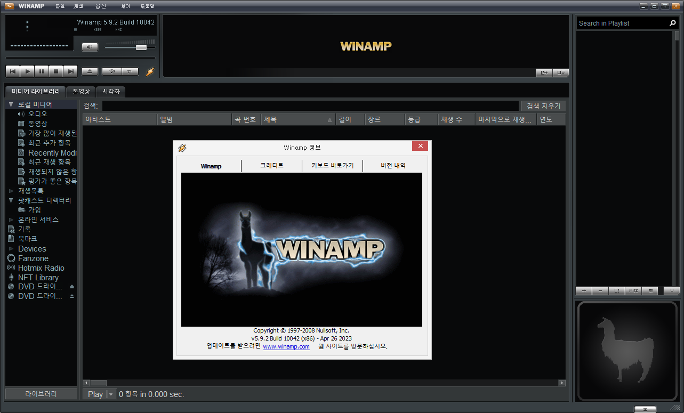Switch to the 키보드 바로가기 tab
This screenshot has width=684, height=413.
click(x=333, y=166)
